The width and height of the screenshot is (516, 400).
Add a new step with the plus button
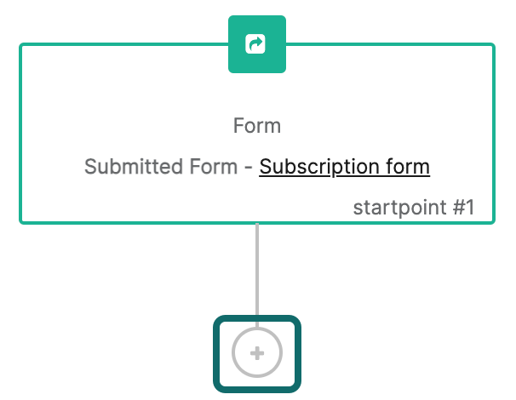point(257,352)
